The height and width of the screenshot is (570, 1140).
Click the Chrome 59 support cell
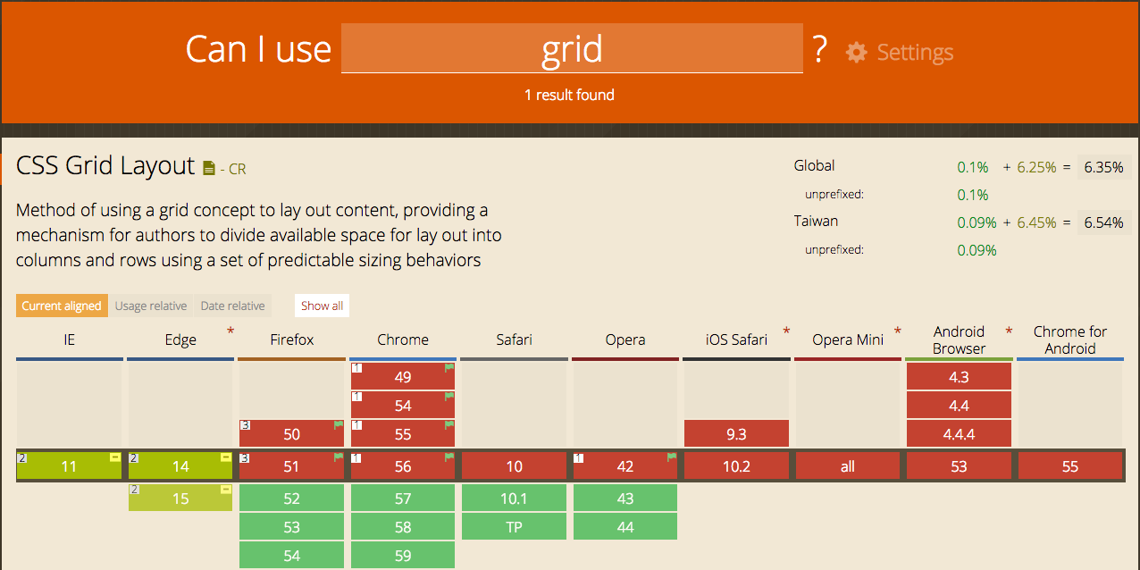pos(403,556)
